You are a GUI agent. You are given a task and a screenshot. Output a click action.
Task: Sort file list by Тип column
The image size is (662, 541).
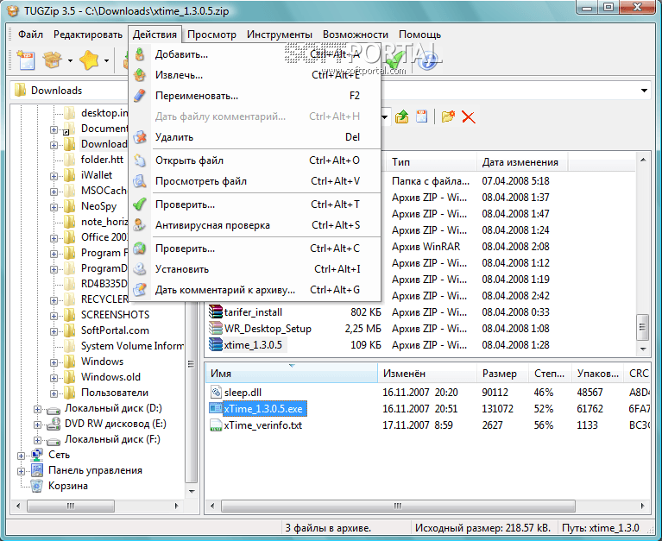(432, 162)
